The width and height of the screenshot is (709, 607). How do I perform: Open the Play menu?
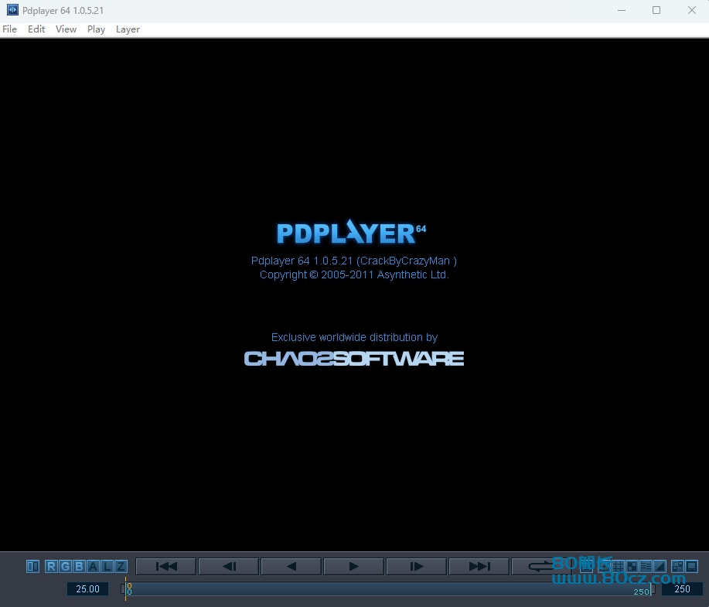[97, 29]
